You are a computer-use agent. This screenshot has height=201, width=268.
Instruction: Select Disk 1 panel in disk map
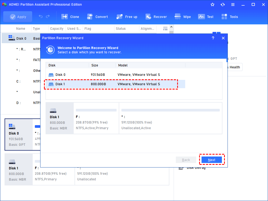click(19, 169)
